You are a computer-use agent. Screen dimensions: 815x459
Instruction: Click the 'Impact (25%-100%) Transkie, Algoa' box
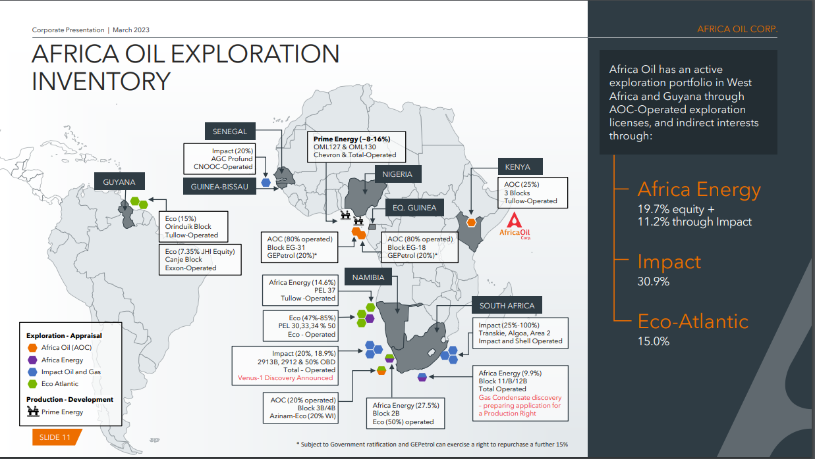click(x=520, y=333)
